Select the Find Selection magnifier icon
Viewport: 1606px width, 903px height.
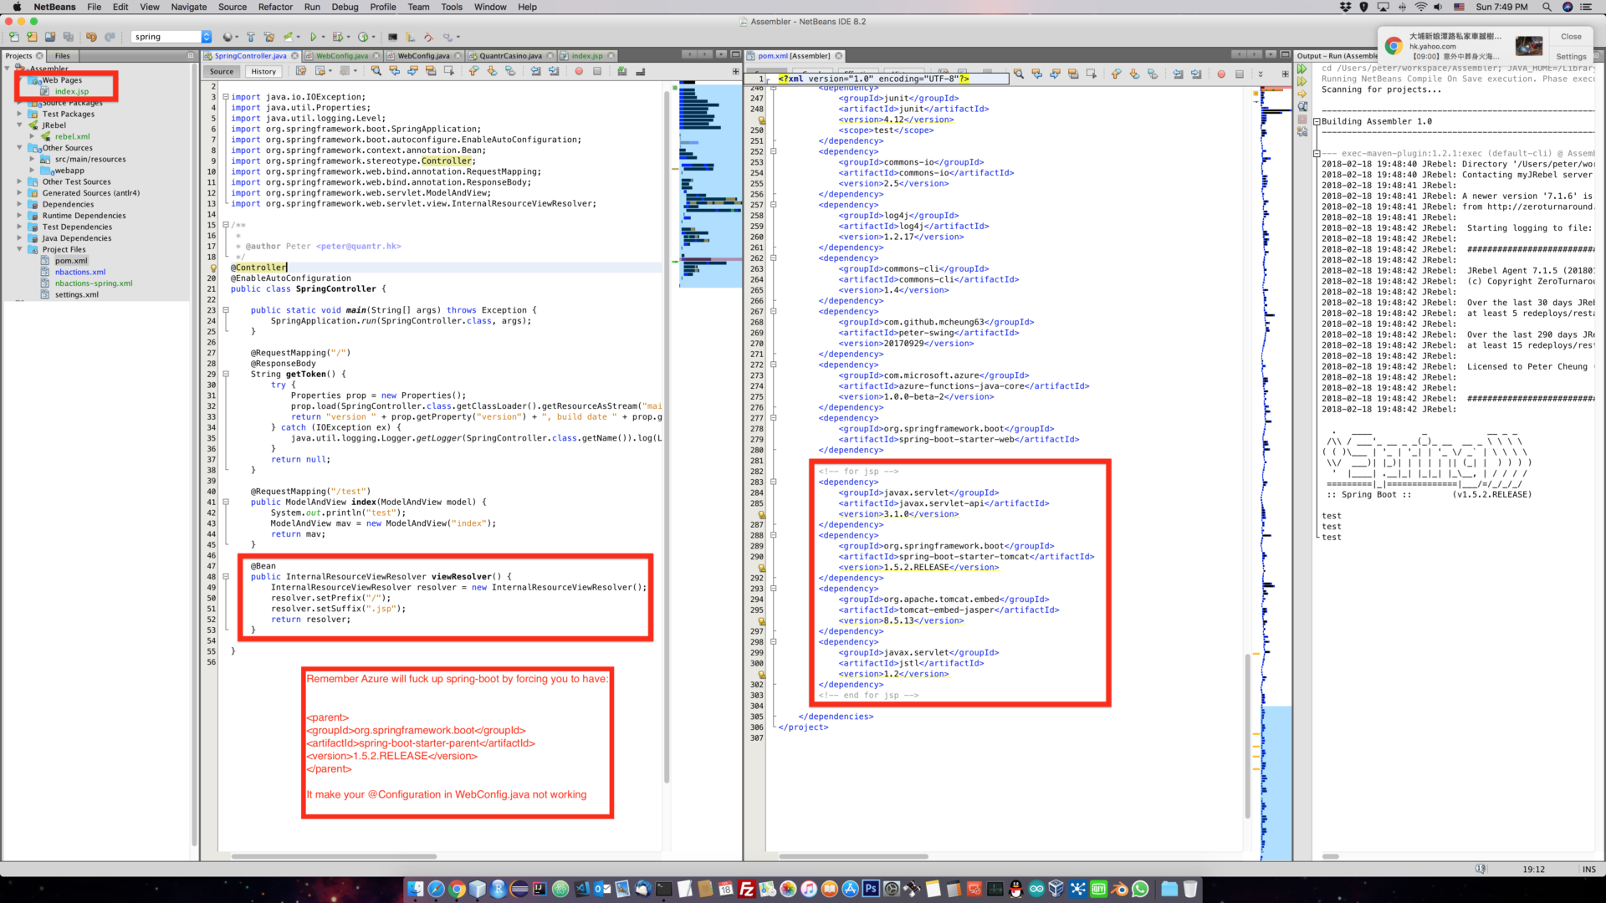point(377,72)
